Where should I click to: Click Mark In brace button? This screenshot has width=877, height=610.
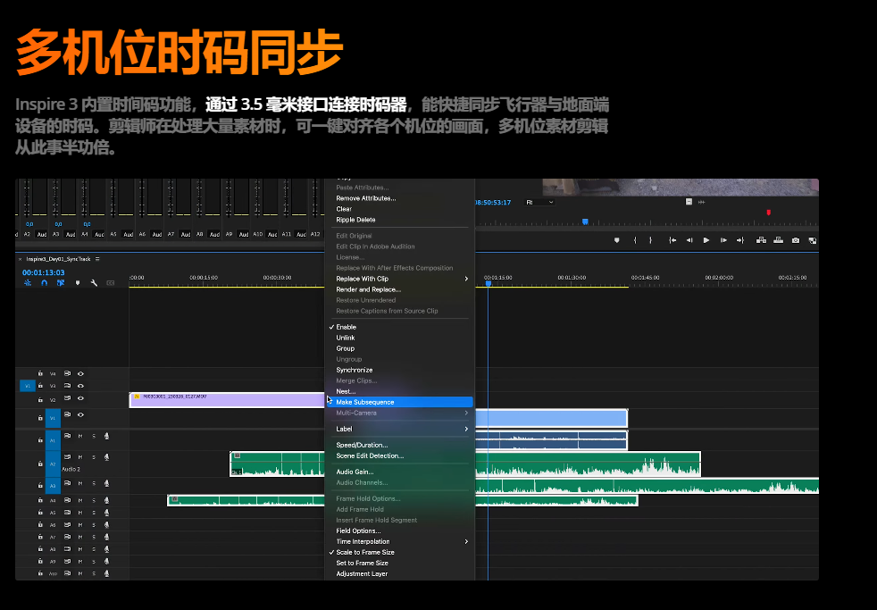[635, 240]
